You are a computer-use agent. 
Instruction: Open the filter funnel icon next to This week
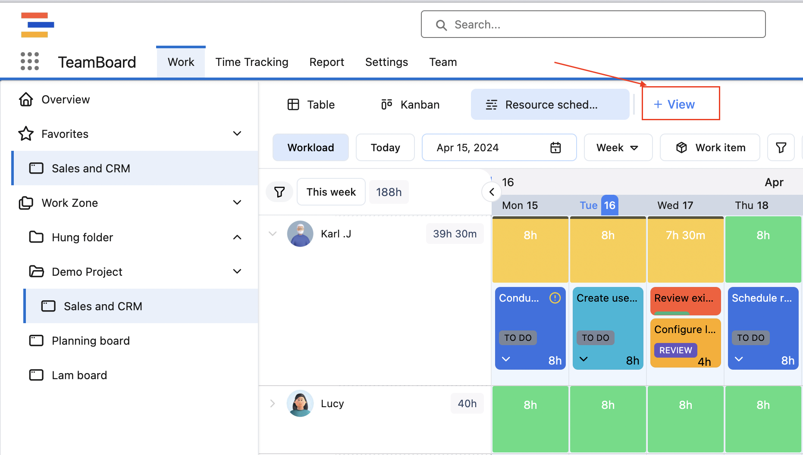click(279, 192)
